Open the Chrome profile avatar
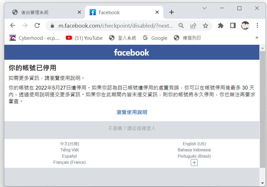This screenshot has width=267, height=187. [x=245, y=26]
